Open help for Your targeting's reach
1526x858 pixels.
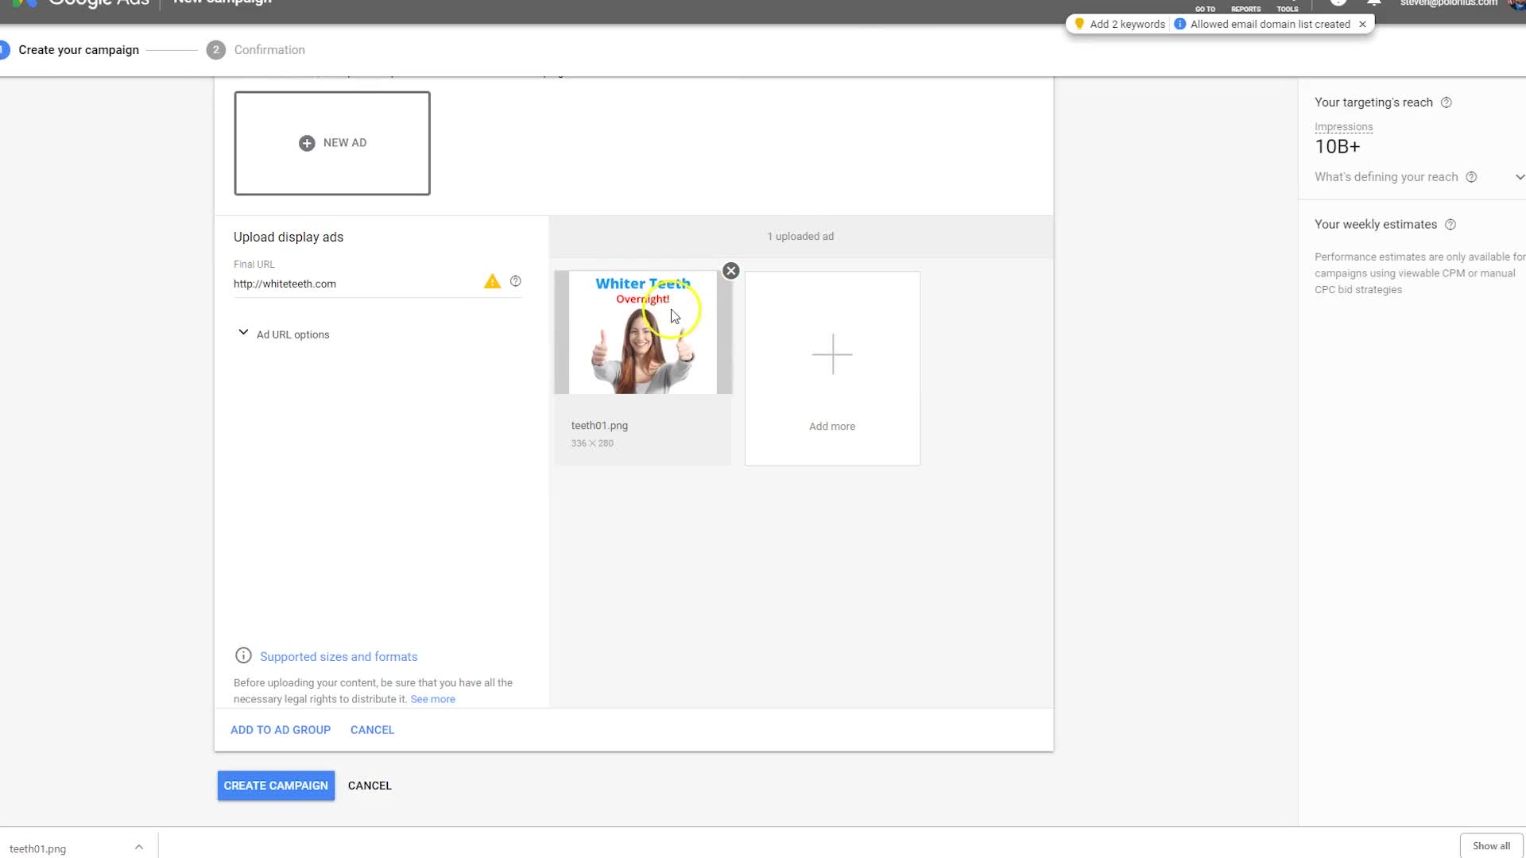1447,102
